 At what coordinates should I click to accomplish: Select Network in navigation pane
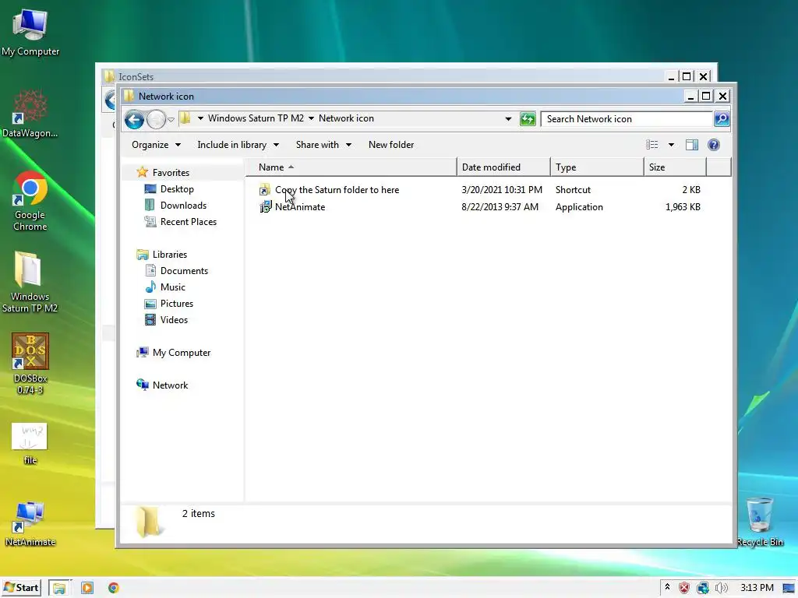point(170,385)
